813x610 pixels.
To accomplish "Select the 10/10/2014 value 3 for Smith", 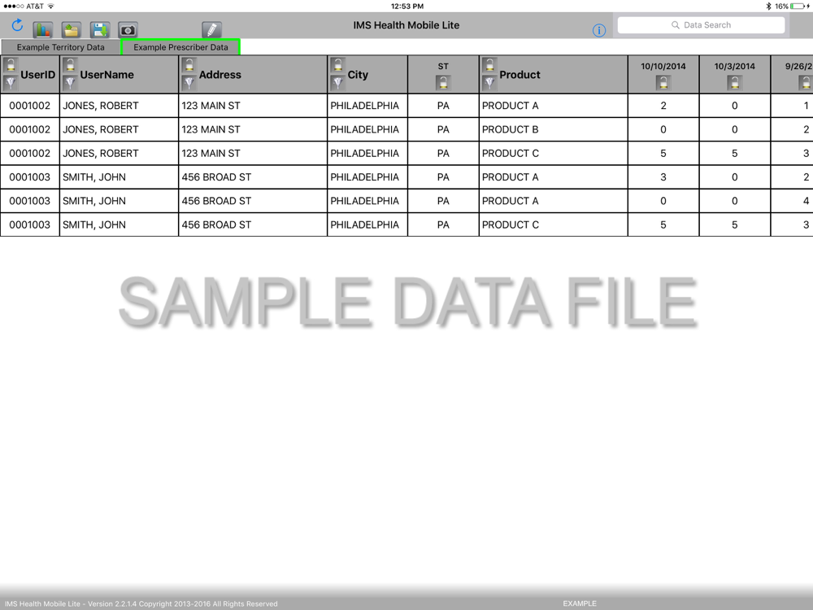I will click(x=663, y=177).
